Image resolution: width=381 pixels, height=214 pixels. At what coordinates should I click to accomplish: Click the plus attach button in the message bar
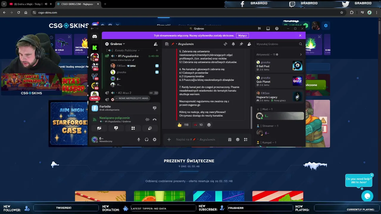tap(169, 139)
